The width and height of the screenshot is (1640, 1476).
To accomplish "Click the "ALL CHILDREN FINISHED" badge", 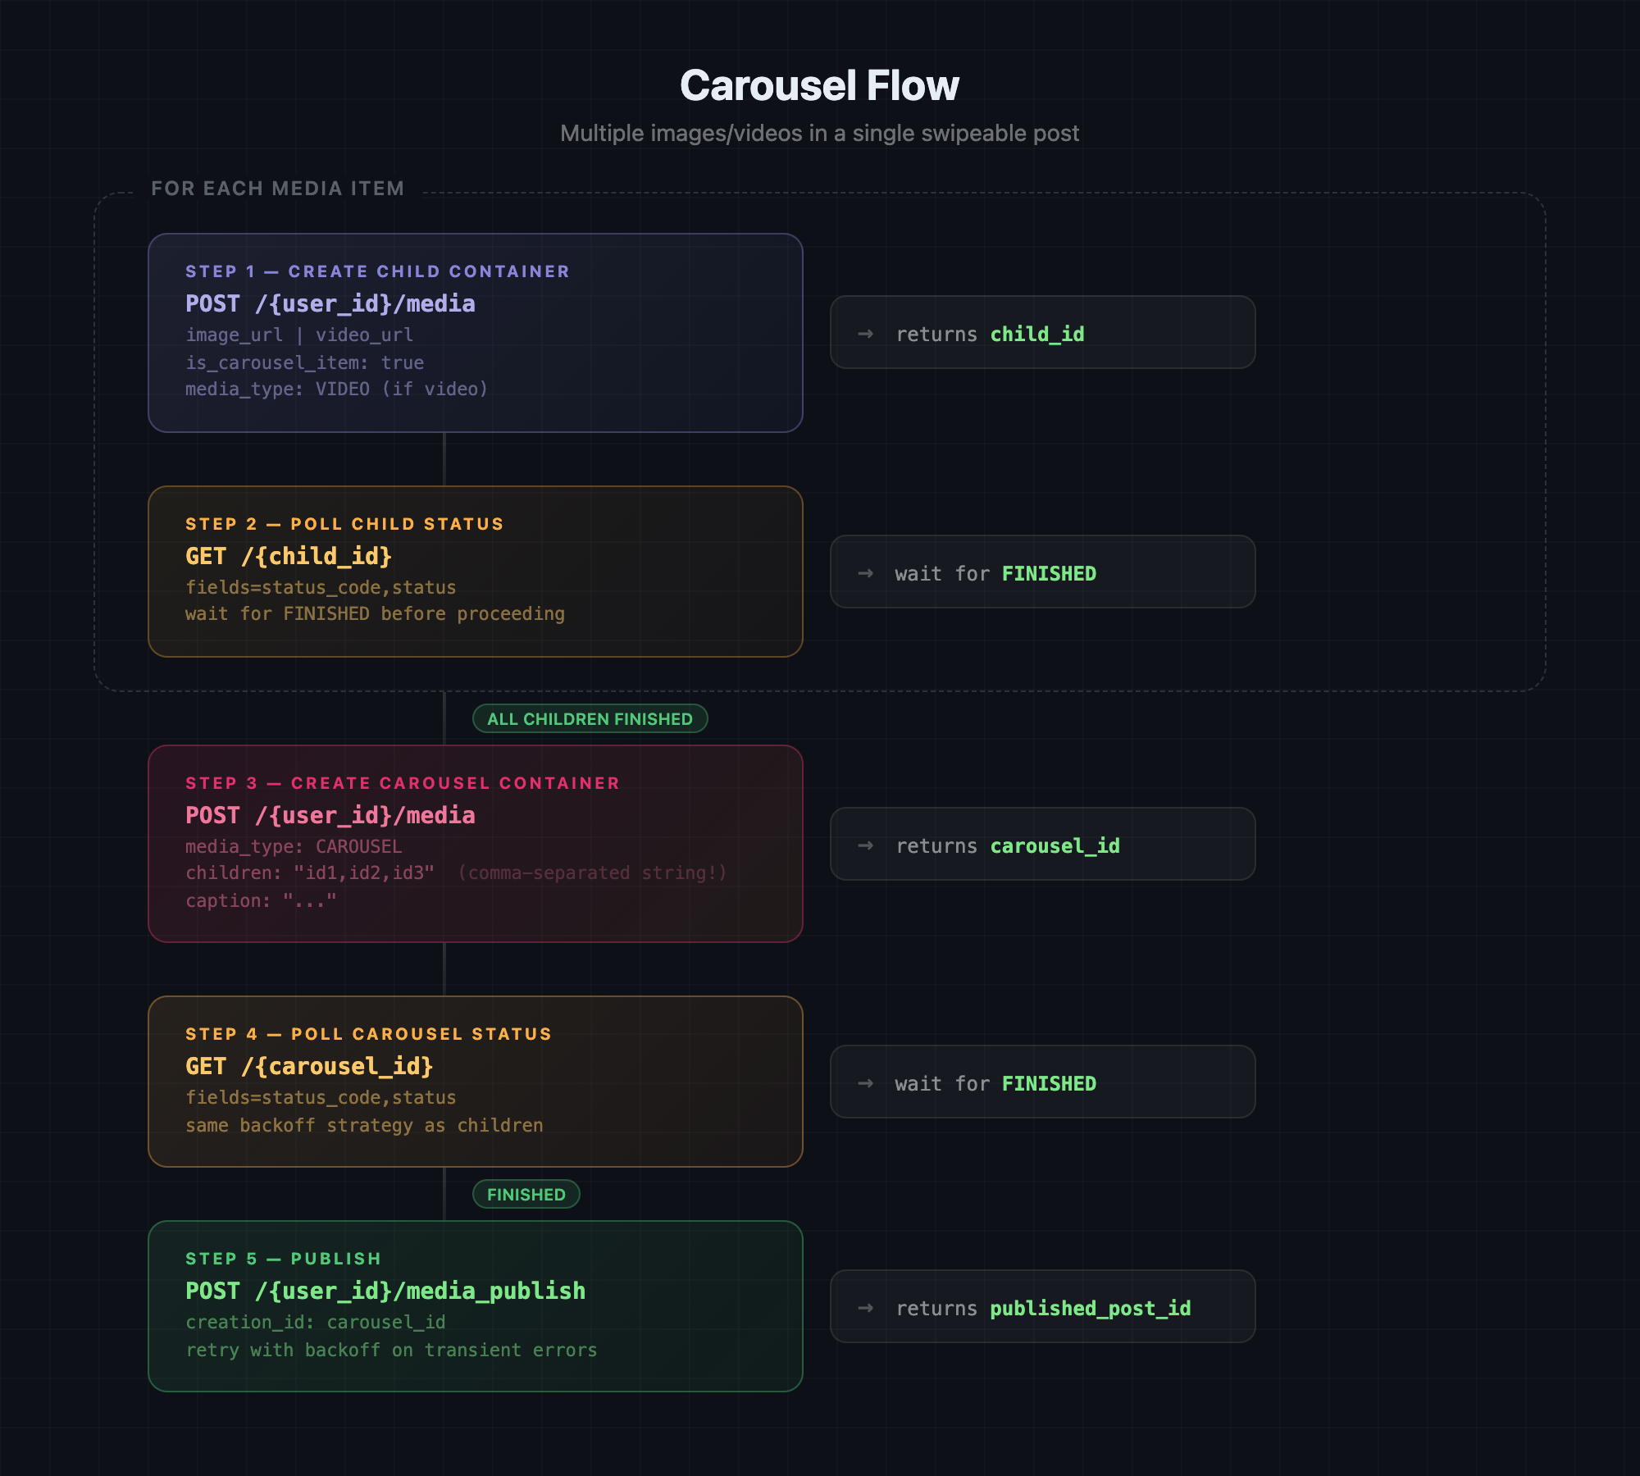I will (590, 719).
